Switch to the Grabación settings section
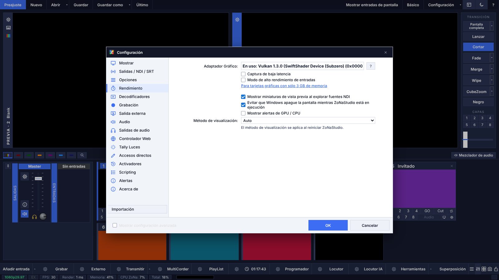 (x=137, y=105)
